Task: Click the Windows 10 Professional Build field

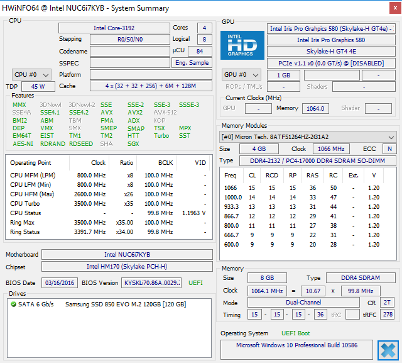Action: point(296,350)
